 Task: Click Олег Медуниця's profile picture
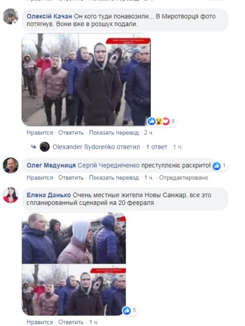pos(10,166)
